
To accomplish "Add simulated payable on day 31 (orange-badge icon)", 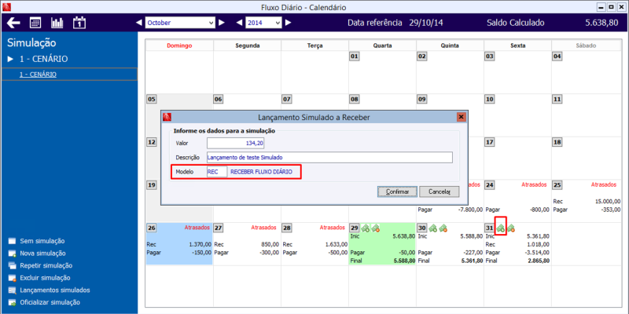I will [x=511, y=228].
